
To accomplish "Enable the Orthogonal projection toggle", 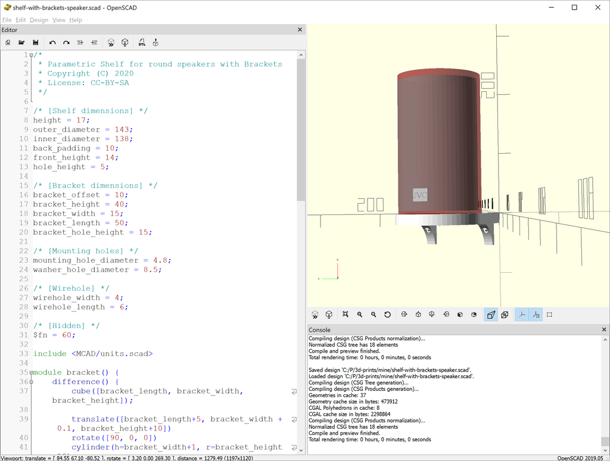I will (x=505, y=314).
